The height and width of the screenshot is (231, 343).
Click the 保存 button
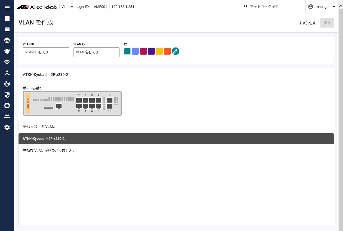coord(327,23)
